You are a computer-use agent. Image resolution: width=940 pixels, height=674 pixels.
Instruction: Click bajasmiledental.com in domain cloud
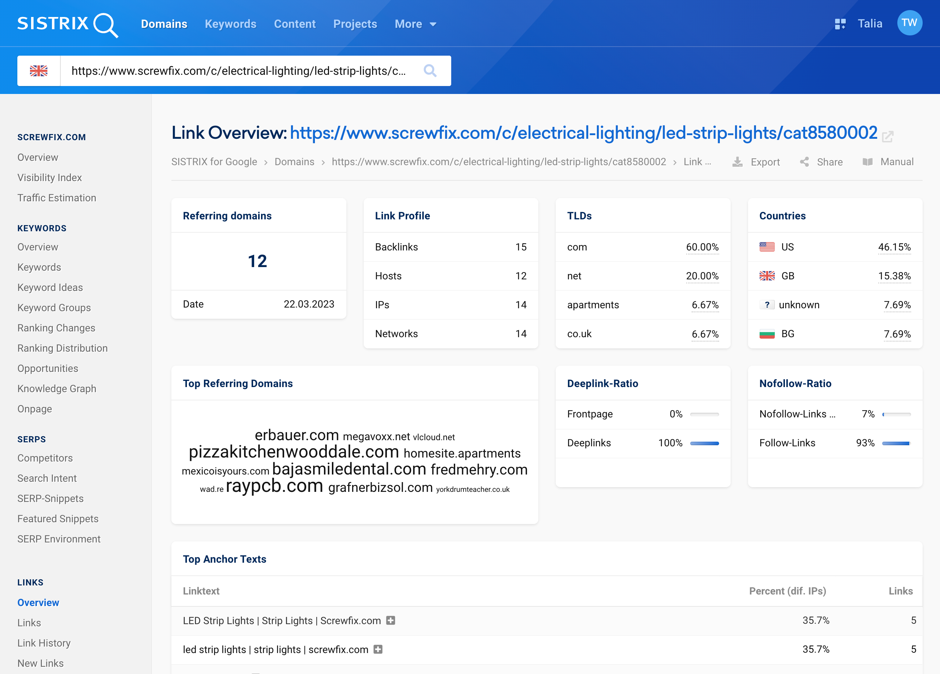coord(349,469)
